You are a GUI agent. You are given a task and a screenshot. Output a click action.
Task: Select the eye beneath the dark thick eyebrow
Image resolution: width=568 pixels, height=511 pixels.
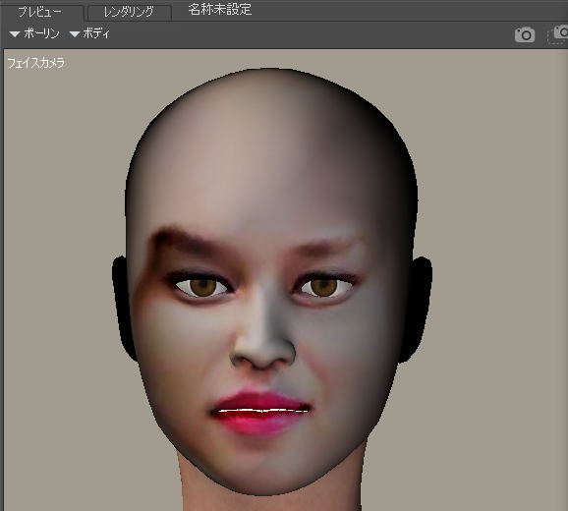tap(201, 287)
